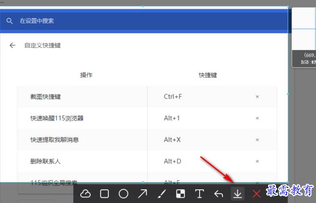Select the brush drawing tool
This screenshot has width=316, height=203.
coord(162,194)
